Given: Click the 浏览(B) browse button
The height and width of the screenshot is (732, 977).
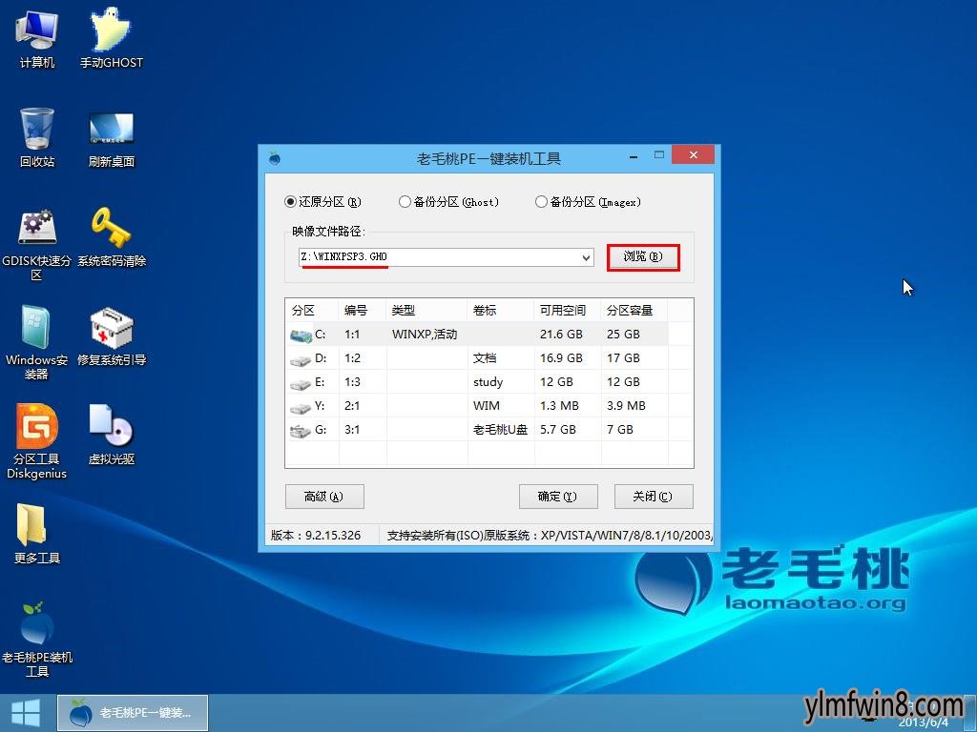Looking at the screenshot, I should [643, 256].
